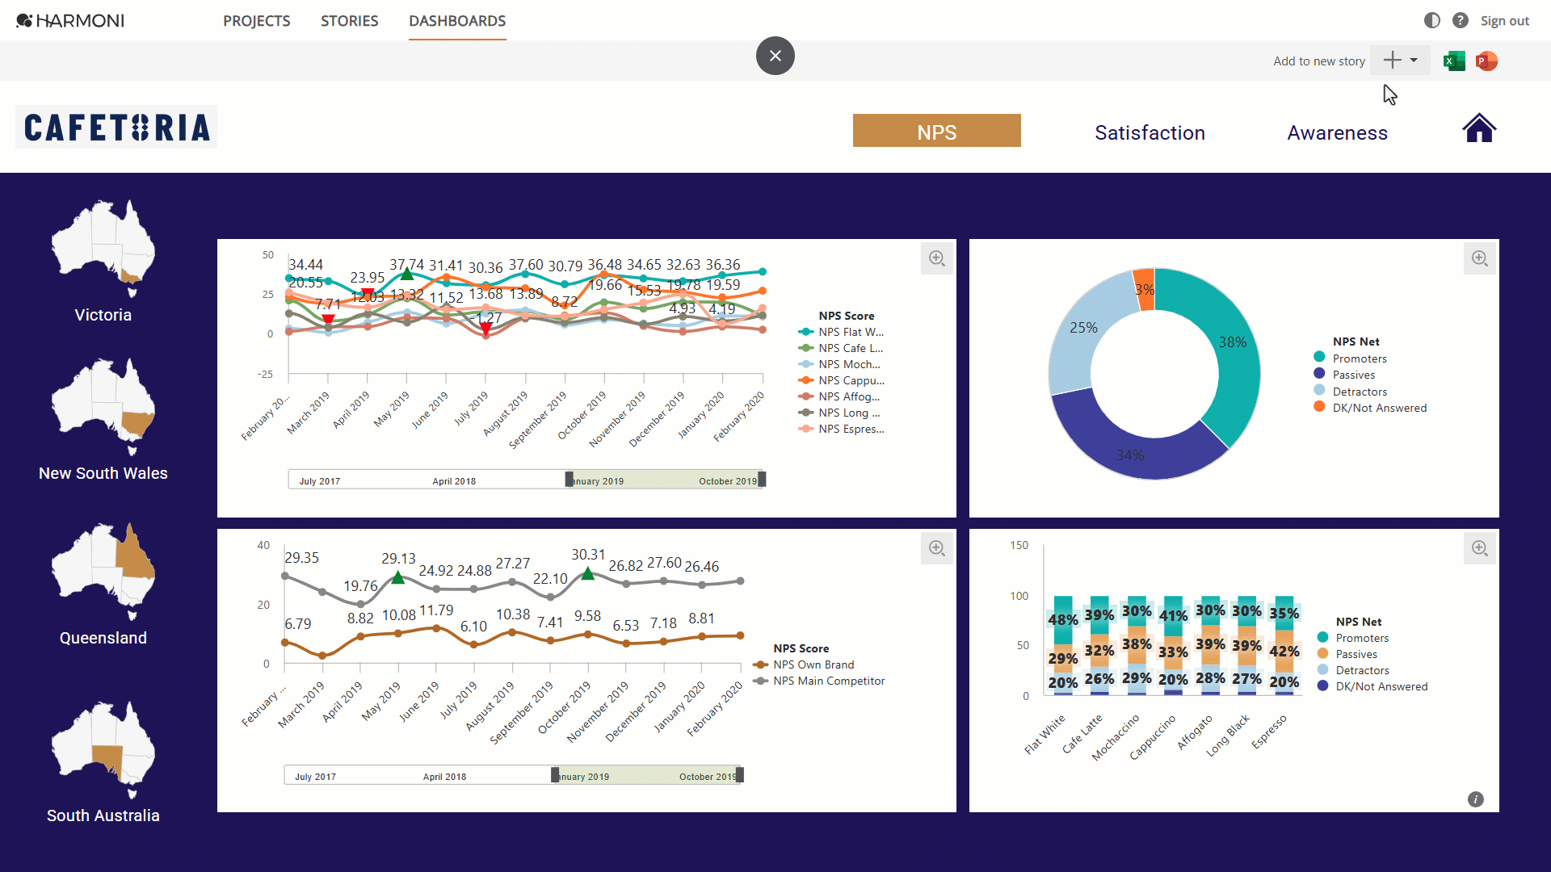1551x872 pixels.
Task: Click bottom chart range slider right handle
Action: click(740, 775)
